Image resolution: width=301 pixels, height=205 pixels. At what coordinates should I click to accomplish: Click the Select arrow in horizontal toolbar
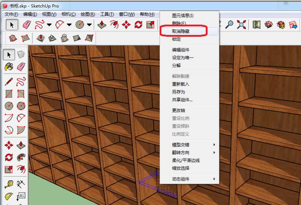point(12,25)
